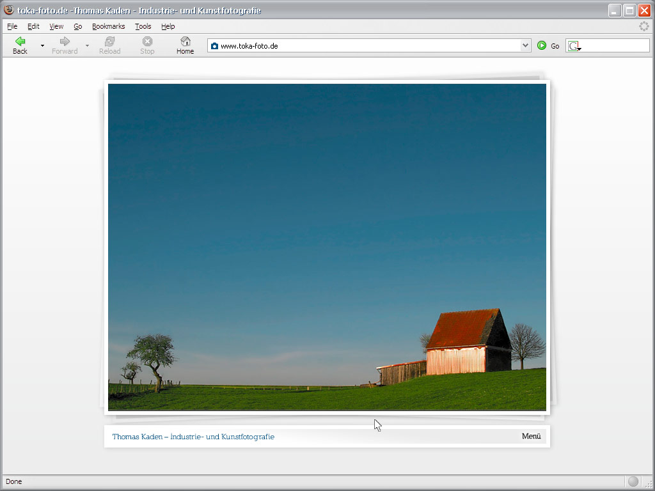Click the www.toka-foto.de address field
Viewport: 655px width, 491px height.
point(365,46)
